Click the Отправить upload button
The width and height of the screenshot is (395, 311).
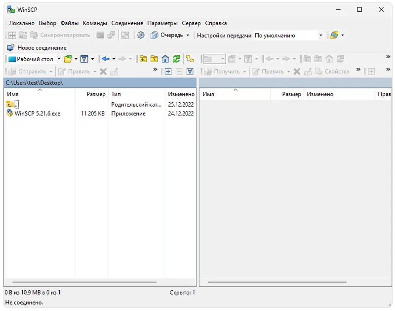click(x=27, y=72)
